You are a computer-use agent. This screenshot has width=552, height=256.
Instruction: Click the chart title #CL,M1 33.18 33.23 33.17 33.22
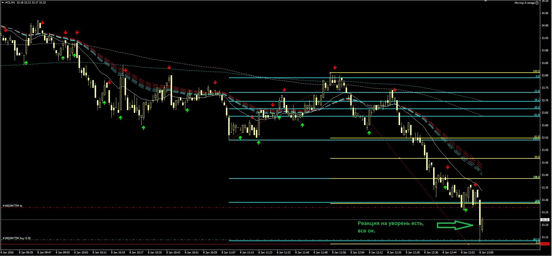point(25,2)
